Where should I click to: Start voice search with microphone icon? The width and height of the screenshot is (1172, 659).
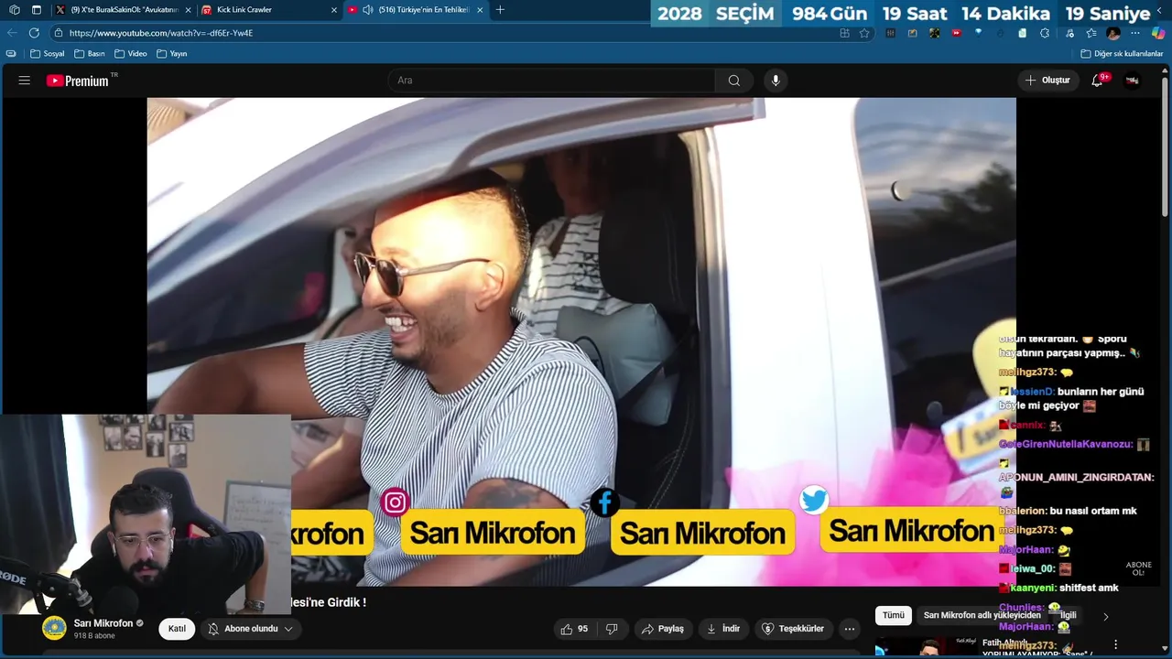[x=776, y=81]
